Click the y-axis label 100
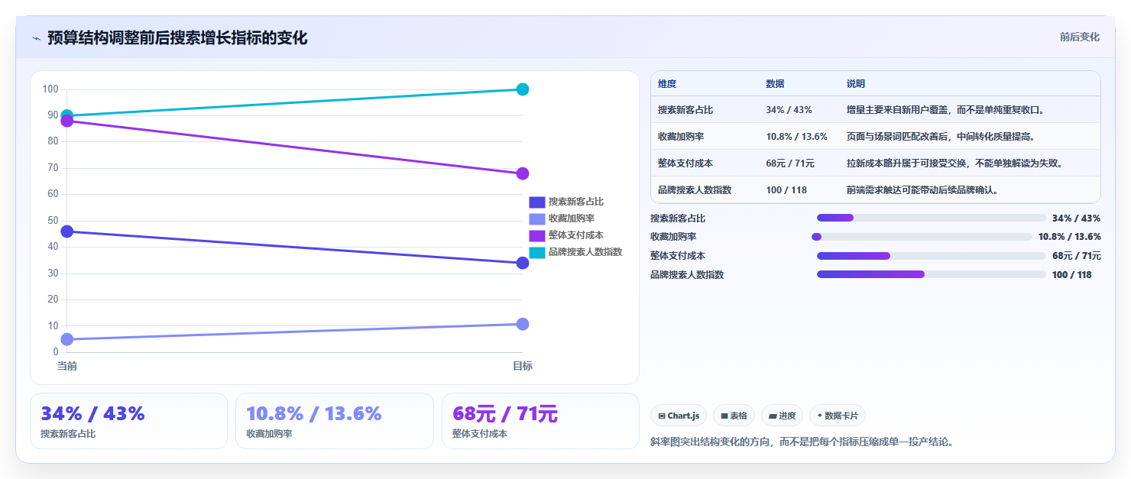This screenshot has width=1131, height=479. (x=50, y=89)
